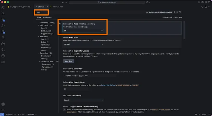Click gear icon beside Word Wrap setting
This screenshot has height=116, width=212.
click(x=60, y=23)
